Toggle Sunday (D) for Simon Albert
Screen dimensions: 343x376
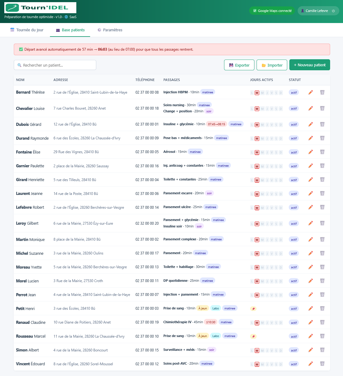281,350
